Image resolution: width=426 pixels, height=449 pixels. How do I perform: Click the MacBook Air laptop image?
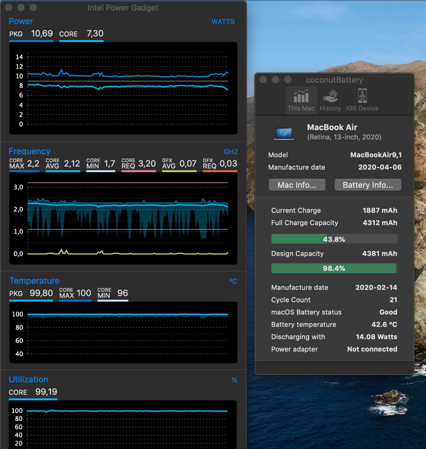[x=284, y=133]
